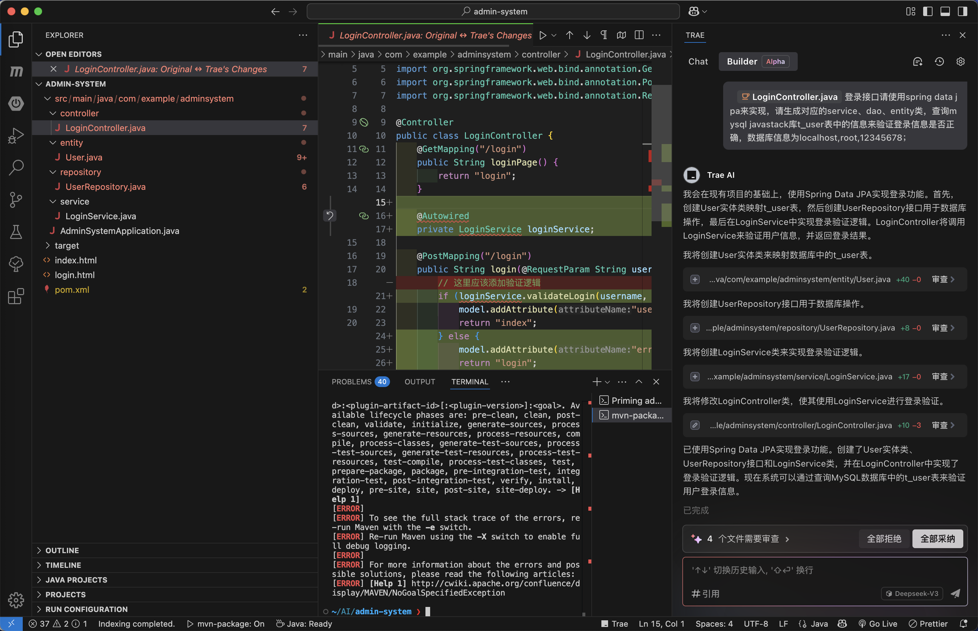
Task: Open the Source Control view icon
Action: pyautogui.click(x=16, y=200)
